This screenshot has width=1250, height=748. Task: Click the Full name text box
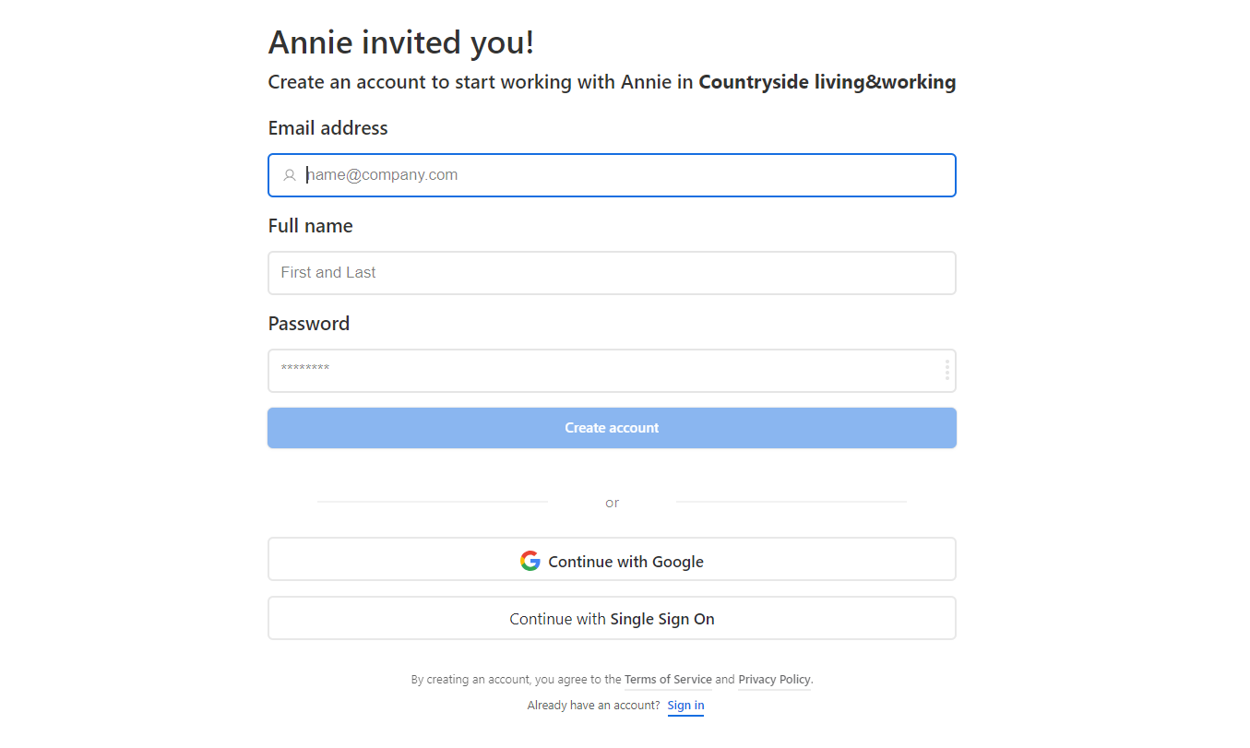[x=612, y=273]
